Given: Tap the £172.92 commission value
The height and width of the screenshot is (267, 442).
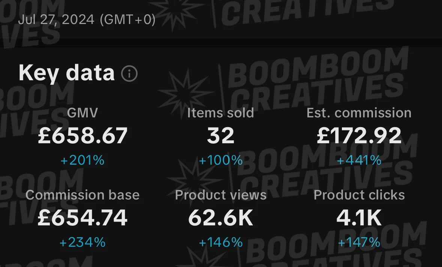Looking at the screenshot, I should pyautogui.click(x=359, y=136).
